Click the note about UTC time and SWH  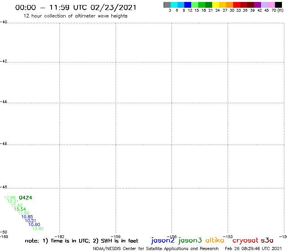(x=81, y=241)
